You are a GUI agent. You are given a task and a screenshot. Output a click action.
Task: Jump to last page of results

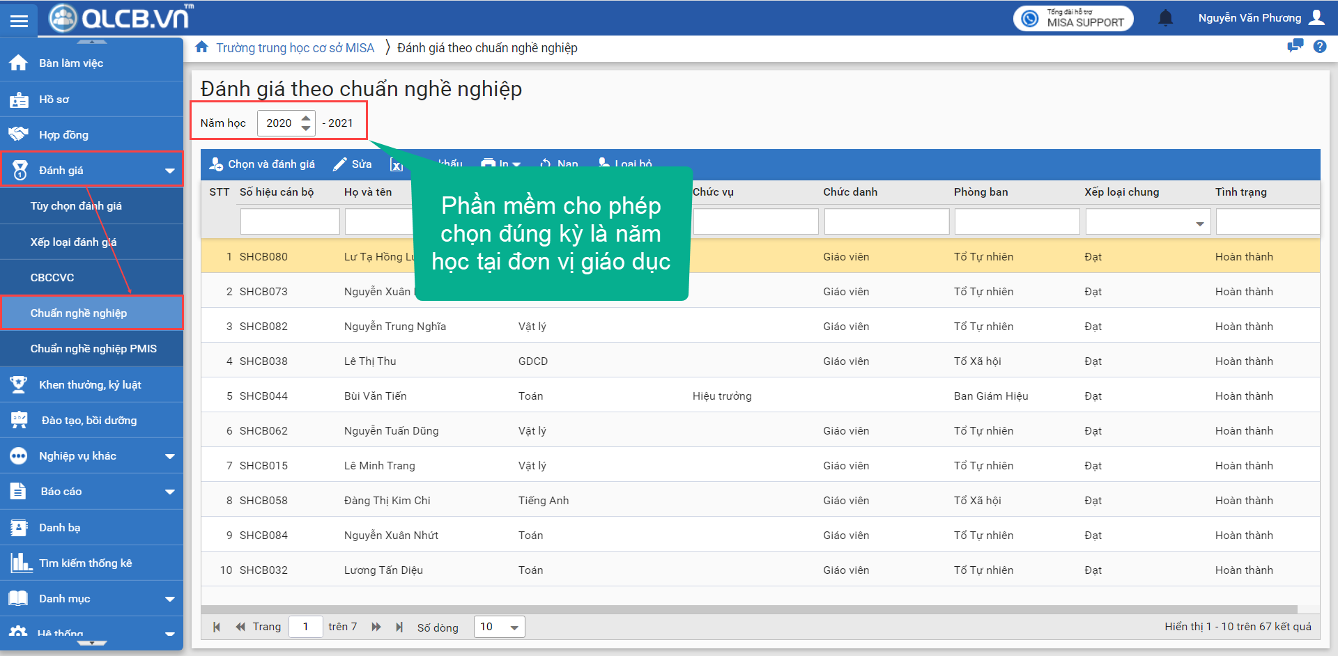click(399, 627)
